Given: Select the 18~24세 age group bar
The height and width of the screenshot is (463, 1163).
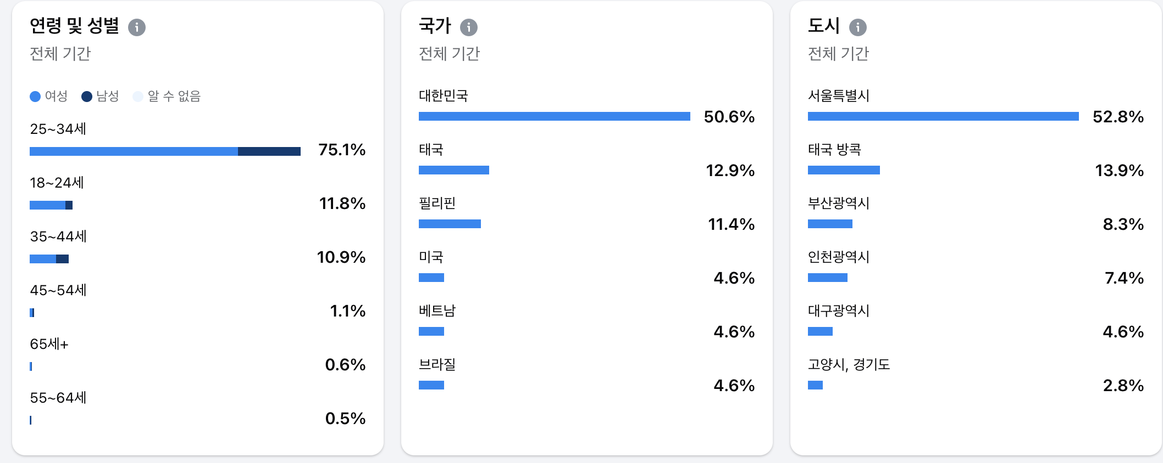Looking at the screenshot, I should pyautogui.click(x=51, y=205).
